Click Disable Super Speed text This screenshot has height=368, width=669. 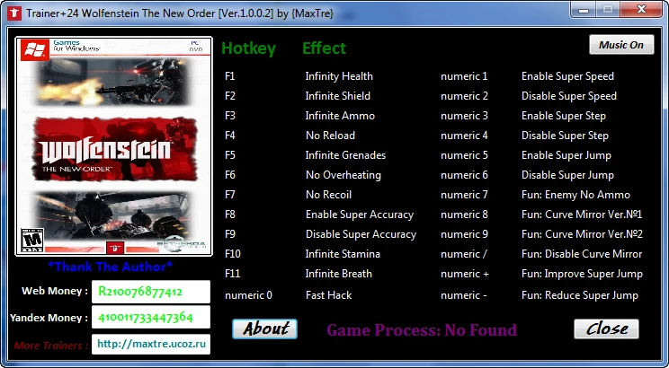(568, 96)
